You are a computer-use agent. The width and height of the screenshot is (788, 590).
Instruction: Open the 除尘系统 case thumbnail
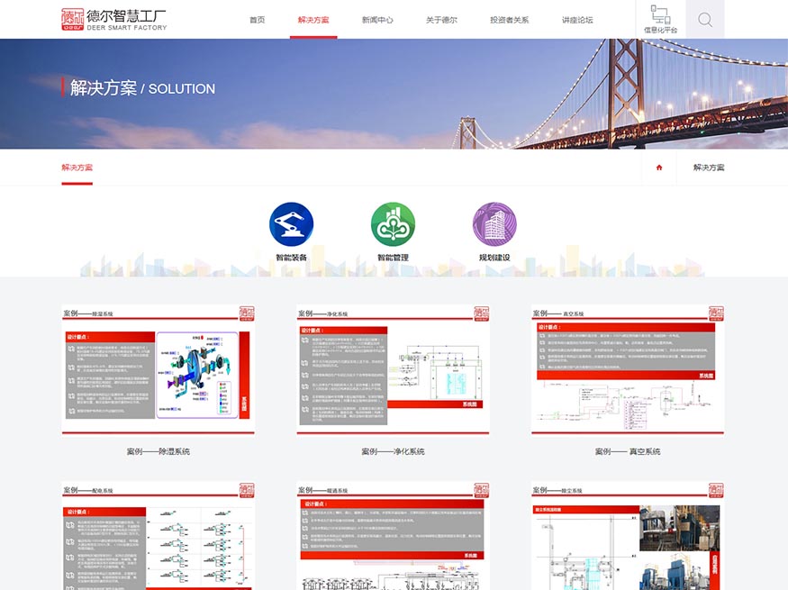(x=628, y=536)
